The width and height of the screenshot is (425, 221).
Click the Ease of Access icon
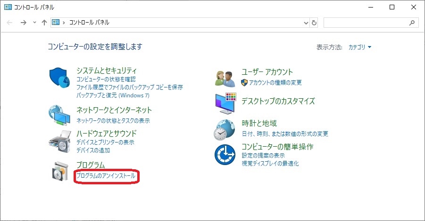(x=225, y=154)
